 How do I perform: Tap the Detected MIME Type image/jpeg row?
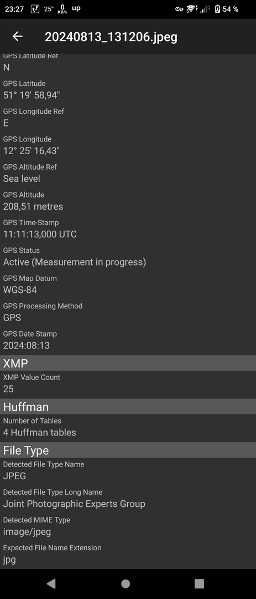pos(128,527)
